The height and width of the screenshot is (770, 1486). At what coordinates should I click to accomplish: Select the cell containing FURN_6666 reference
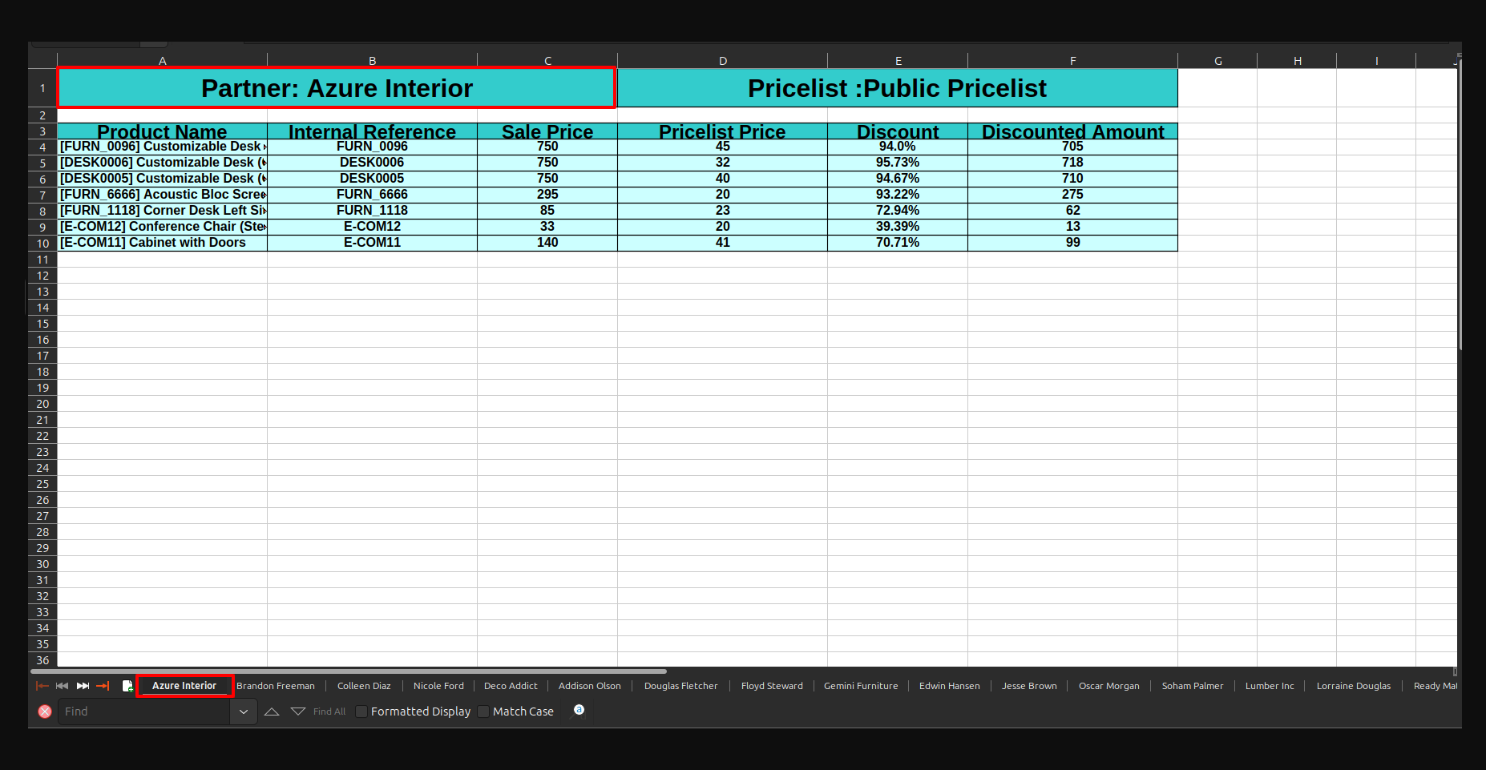(x=372, y=195)
